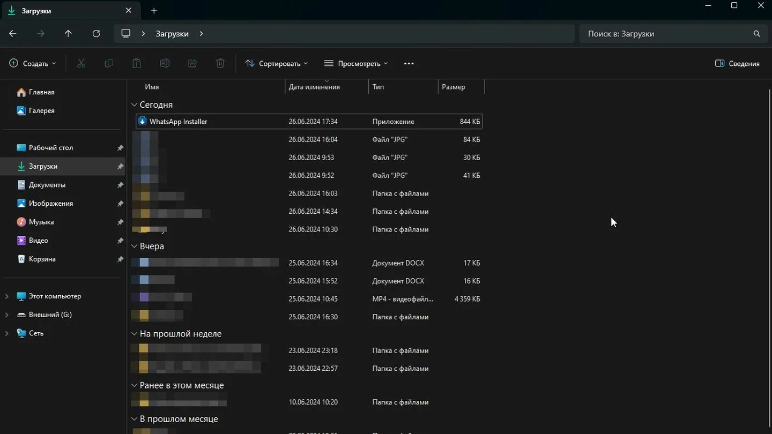Click the computer icon in address bar
Screen dimensions: 772x434
pyautogui.click(x=126, y=33)
